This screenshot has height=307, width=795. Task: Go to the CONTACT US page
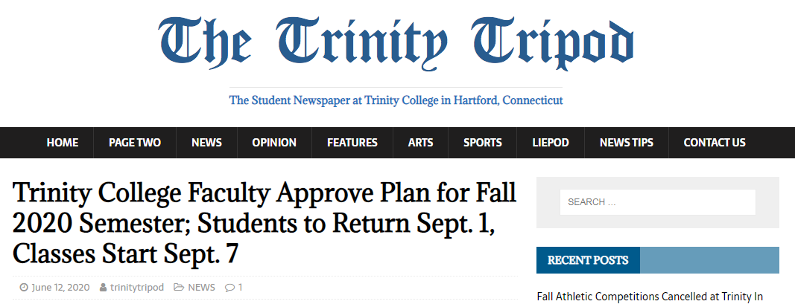[x=715, y=143]
